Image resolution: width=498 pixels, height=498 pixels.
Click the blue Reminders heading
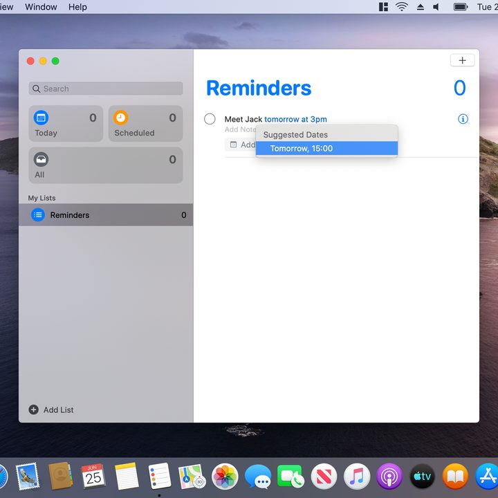tap(259, 88)
